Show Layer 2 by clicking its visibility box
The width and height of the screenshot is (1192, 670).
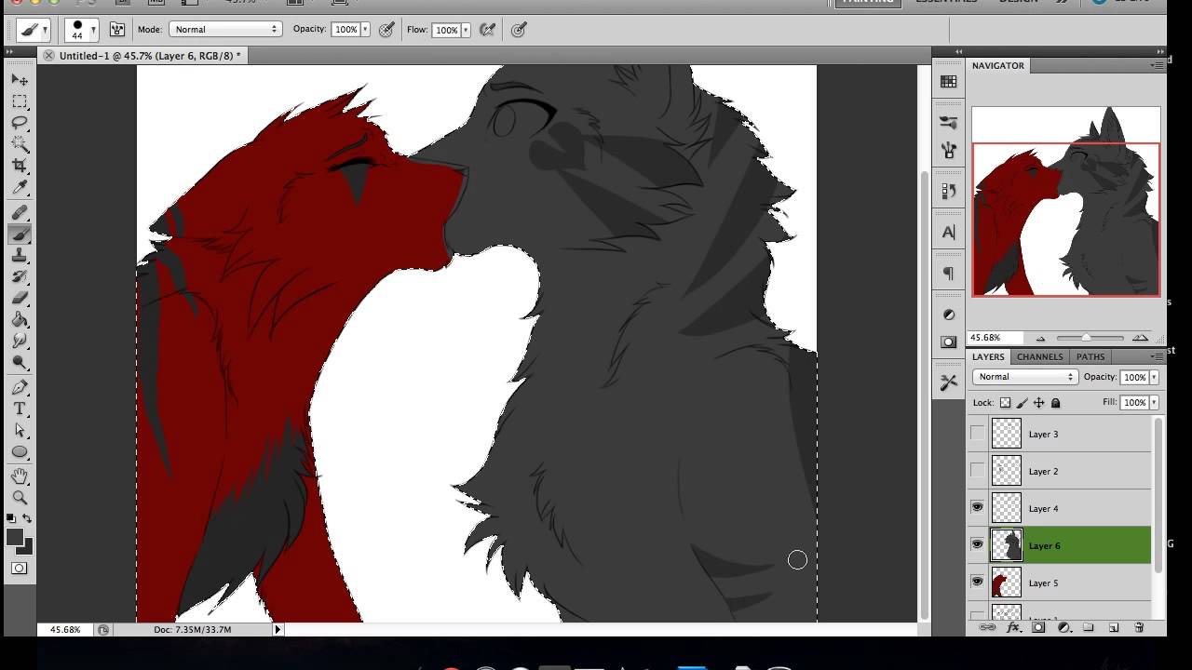pyautogui.click(x=977, y=471)
